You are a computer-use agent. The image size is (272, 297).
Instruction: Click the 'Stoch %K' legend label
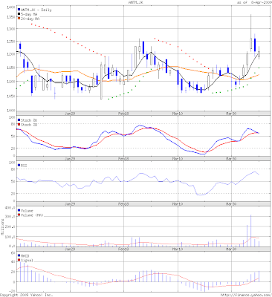(x=29, y=120)
